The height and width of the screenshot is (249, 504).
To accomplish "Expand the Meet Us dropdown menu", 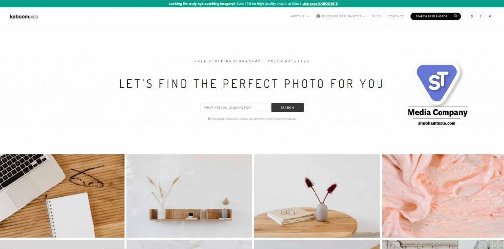I will [300, 16].
